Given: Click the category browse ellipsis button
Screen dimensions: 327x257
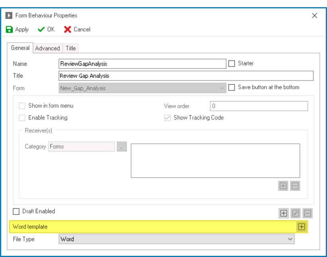Looking at the screenshot, I should pos(122,147).
